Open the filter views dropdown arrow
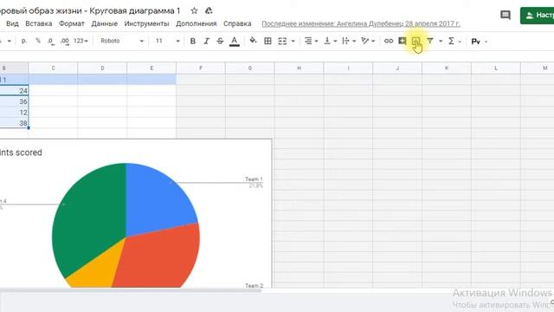The width and height of the screenshot is (554, 312). coord(441,42)
